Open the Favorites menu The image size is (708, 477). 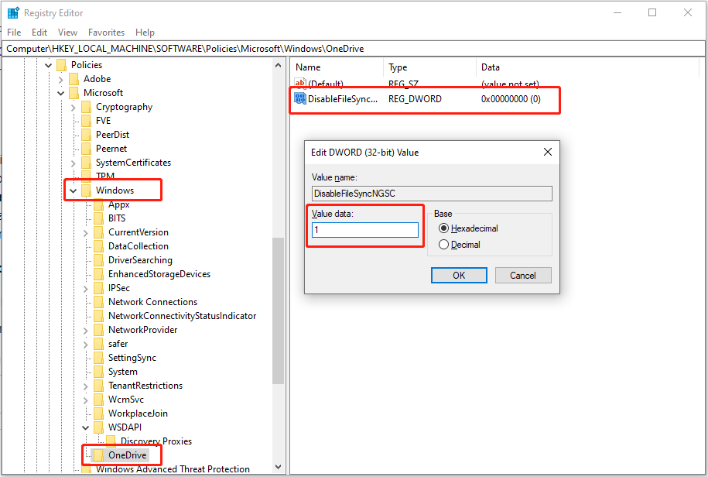click(106, 32)
